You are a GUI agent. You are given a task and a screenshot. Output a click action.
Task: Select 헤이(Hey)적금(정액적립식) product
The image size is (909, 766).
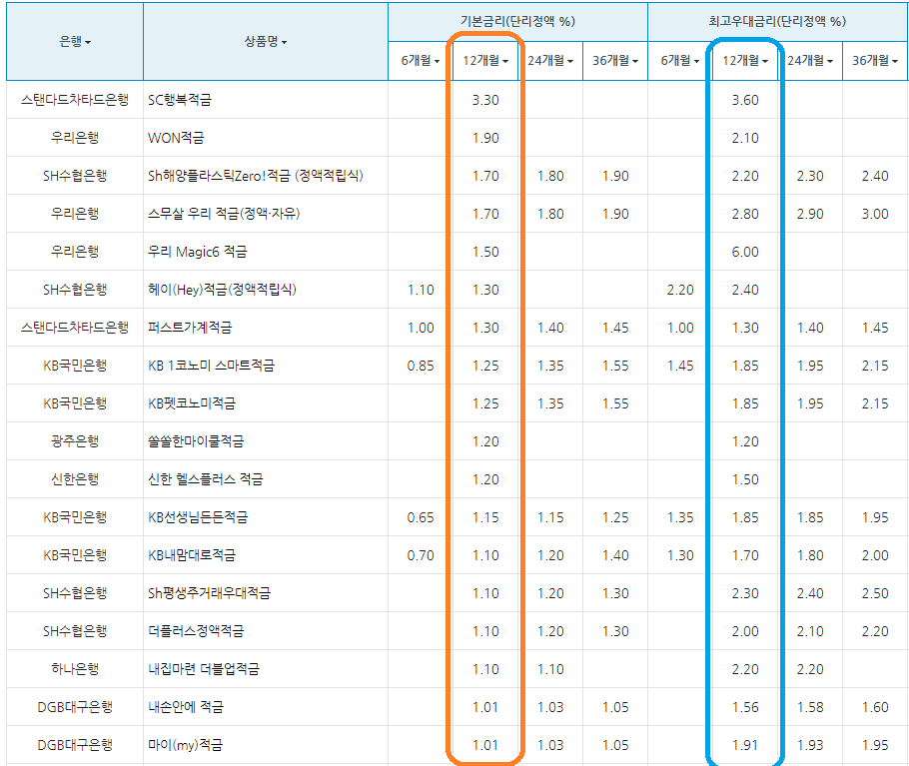pos(222,290)
